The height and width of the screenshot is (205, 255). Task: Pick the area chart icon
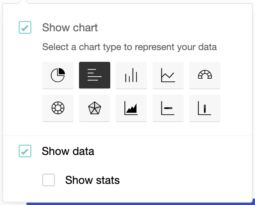tap(131, 108)
